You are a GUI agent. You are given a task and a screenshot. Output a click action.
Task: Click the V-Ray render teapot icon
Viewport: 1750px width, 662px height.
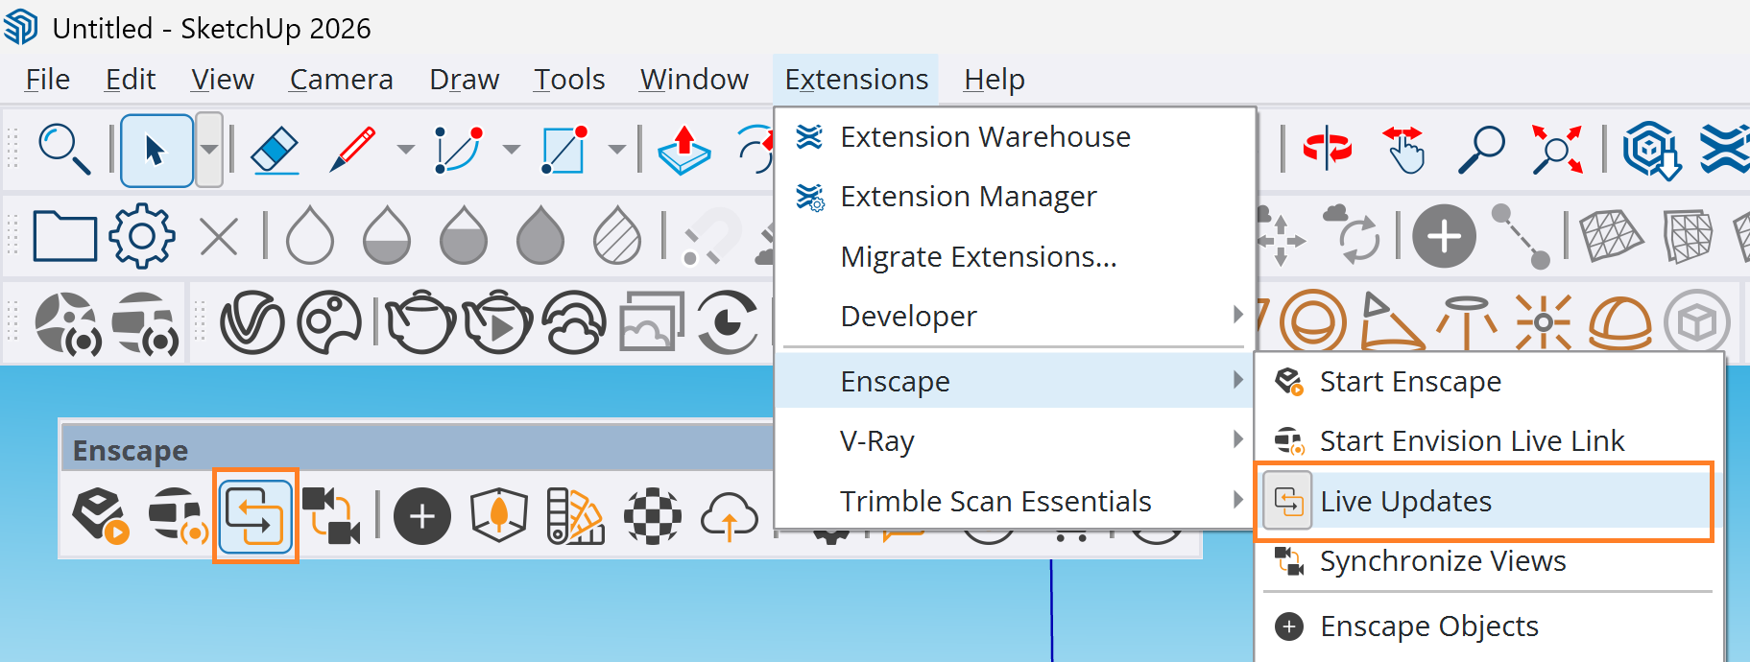click(420, 322)
